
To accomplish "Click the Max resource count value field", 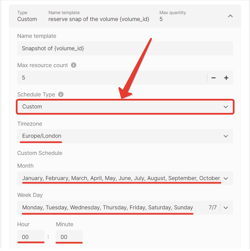I will (x=112, y=77).
